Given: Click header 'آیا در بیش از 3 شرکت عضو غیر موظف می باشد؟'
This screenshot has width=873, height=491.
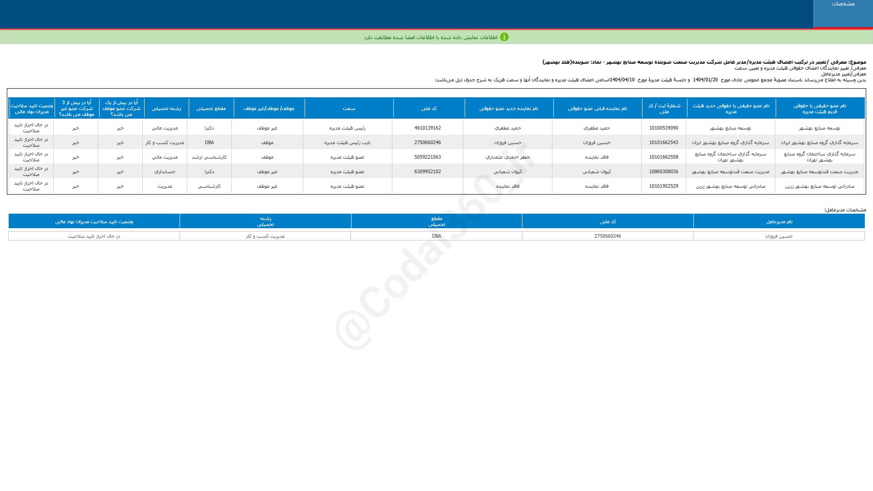Looking at the screenshot, I should click(77, 109).
